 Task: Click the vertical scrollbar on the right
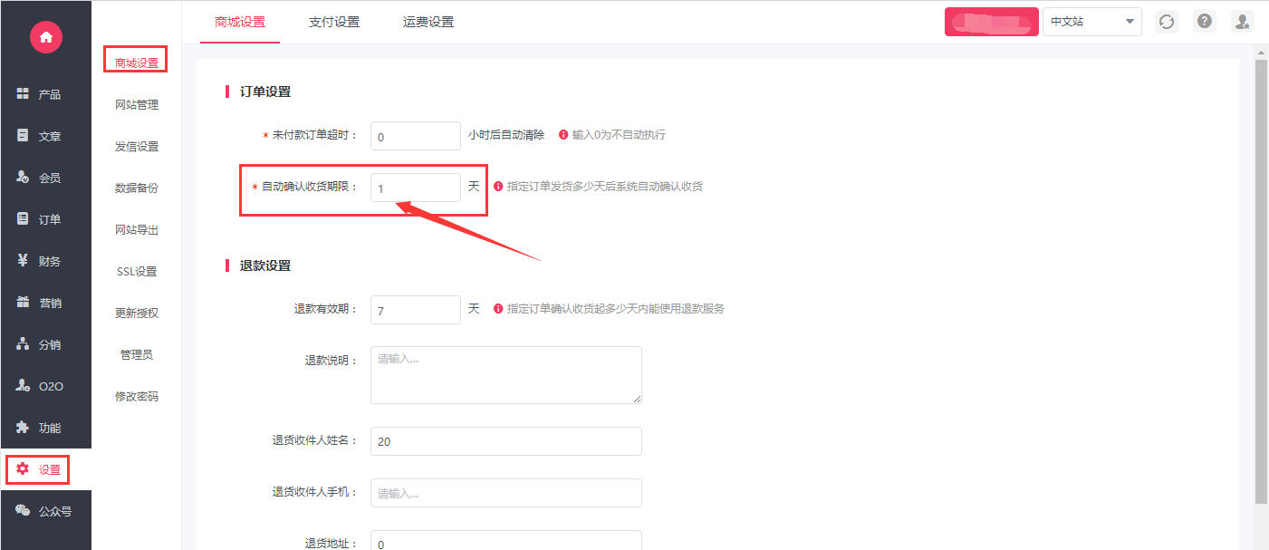(1261, 281)
